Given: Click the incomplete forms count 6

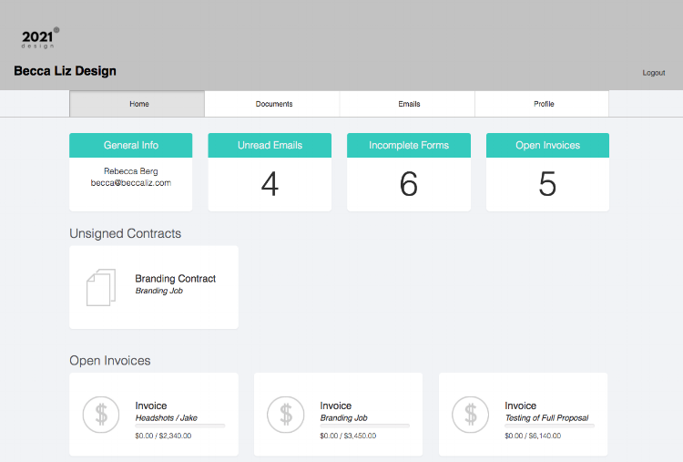Looking at the screenshot, I should pyautogui.click(x=409, y=184).
